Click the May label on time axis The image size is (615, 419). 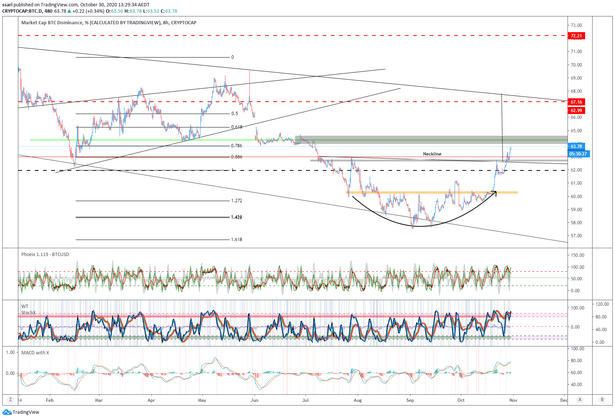pyautogui.click(x=202, y=400)
